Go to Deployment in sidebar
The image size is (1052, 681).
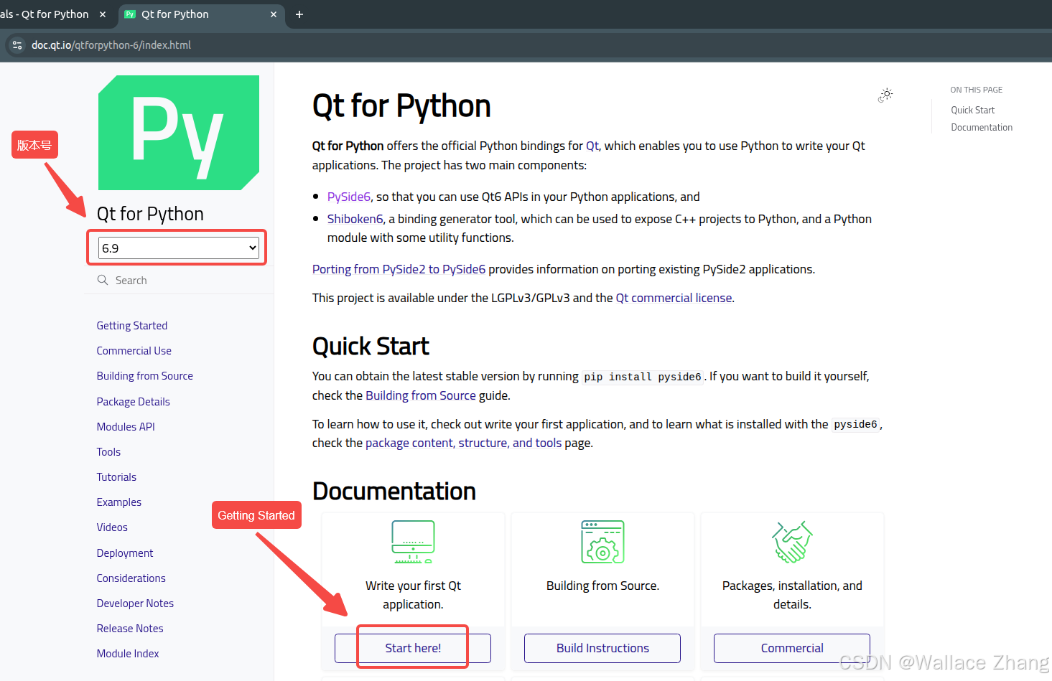125,553
